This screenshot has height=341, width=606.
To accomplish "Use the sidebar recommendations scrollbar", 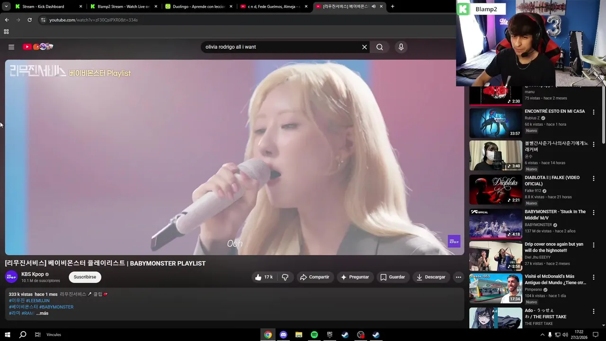I will 603,115.
